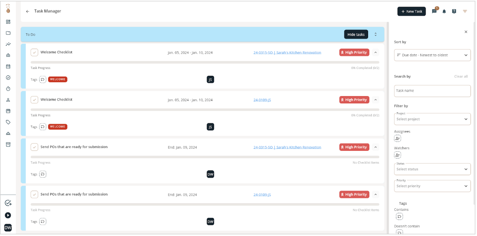Click WELCOME tag on Sarah's Kitchen Welcome Checklist
Image resolution: width=477 pixels, height=236 pixels.
(57, 79)
